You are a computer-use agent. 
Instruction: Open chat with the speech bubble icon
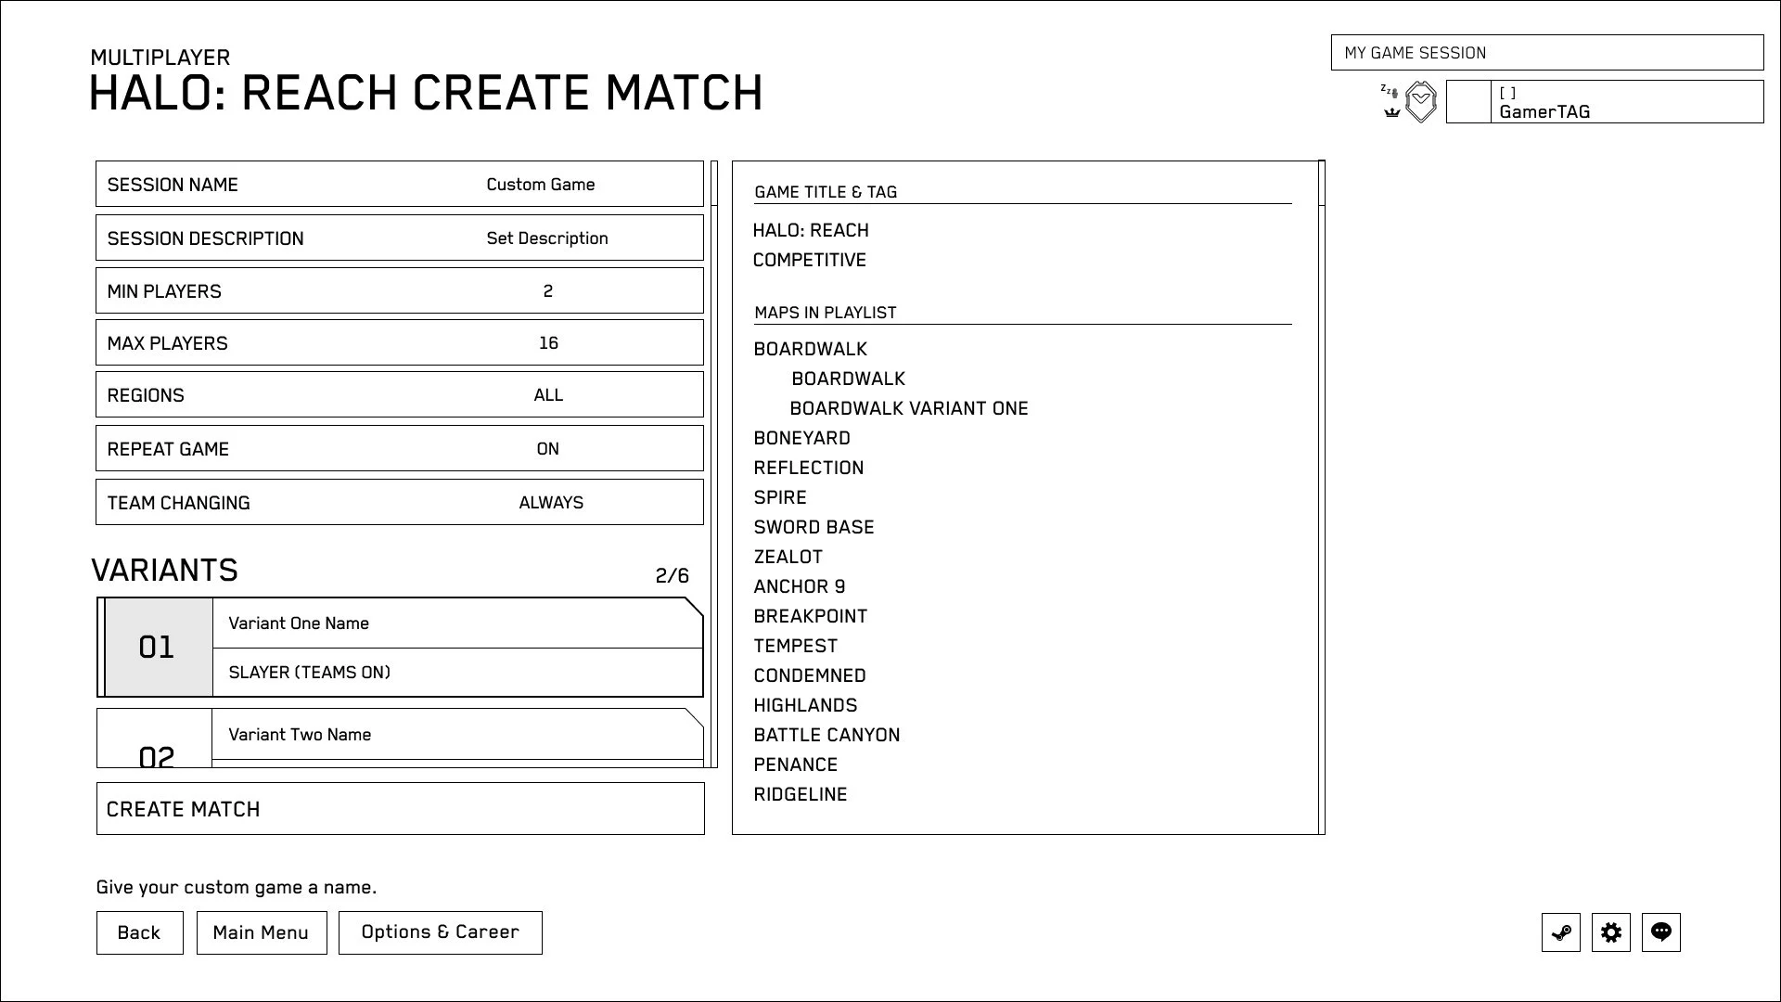[x=1661, y=932]
